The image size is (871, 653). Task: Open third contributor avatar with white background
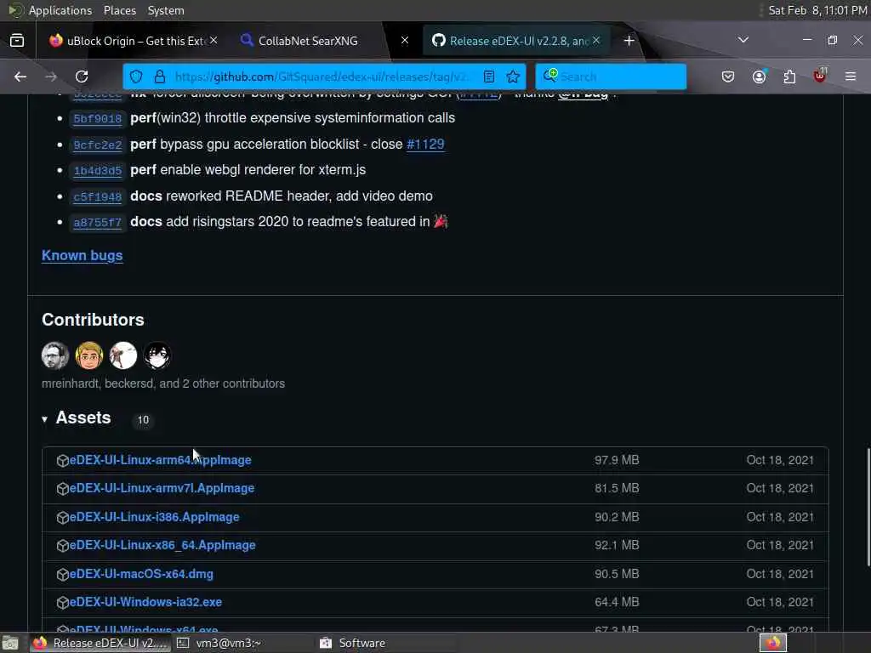(x=123, y=355)
